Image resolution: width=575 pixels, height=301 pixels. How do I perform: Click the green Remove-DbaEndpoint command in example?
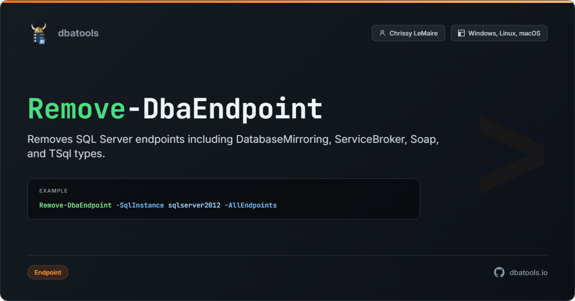76,205
